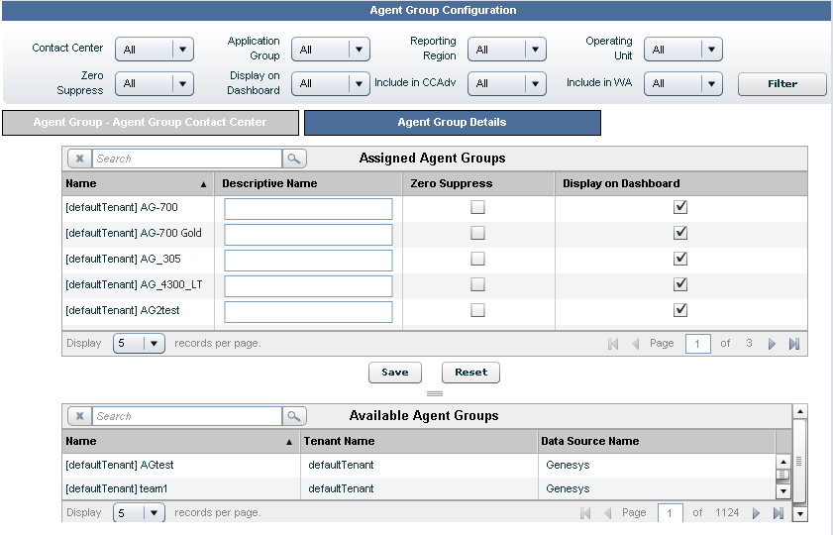The image size is (833, 535).
Task: Change records per page for Assigned Agent Groups
Action: click(140, 343)
